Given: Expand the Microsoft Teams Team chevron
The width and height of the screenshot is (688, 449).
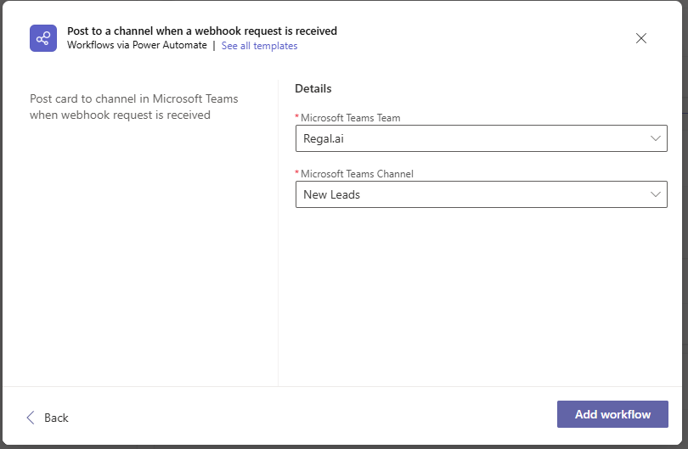Looking at the screenshot, I should [x=655, y=138].
